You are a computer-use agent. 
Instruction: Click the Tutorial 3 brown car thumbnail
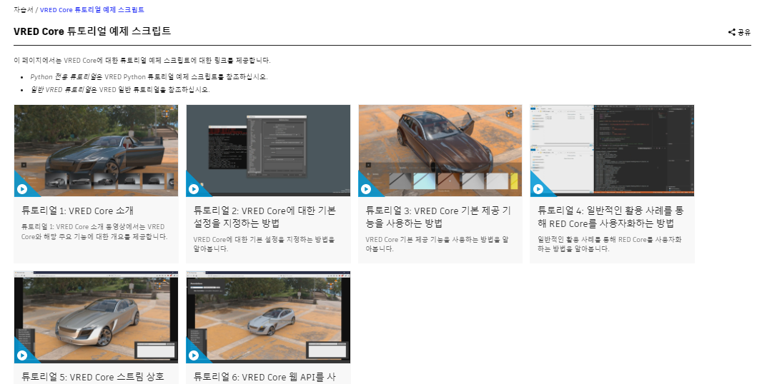(x=440, y=151)
